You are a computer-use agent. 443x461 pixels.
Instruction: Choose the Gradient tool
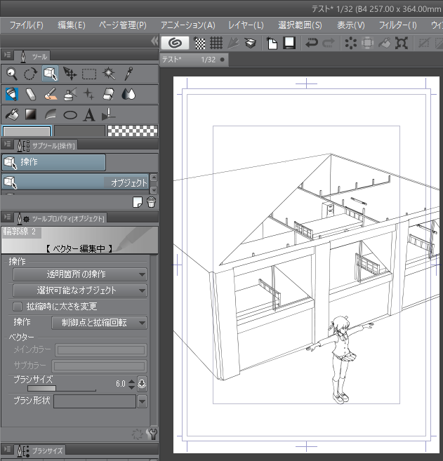[31, 114]
